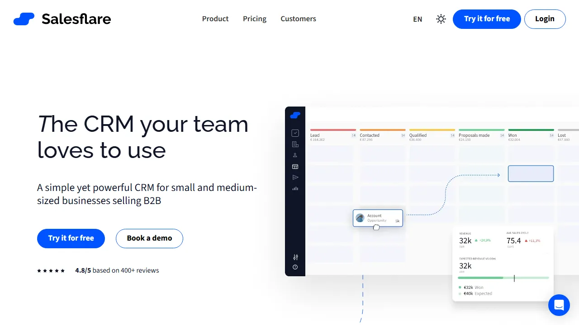The height and width of the screenshot is (325, 579).
Task: Select the Proposals made stage header
Action: (474, 135)
